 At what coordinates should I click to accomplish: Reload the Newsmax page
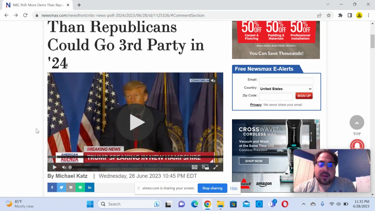[x=25, y=15]
